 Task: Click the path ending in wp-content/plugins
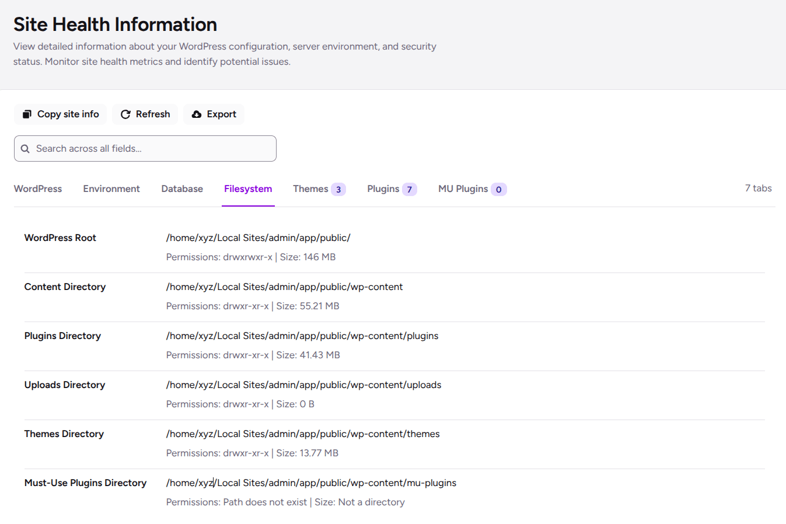(302, 336)
